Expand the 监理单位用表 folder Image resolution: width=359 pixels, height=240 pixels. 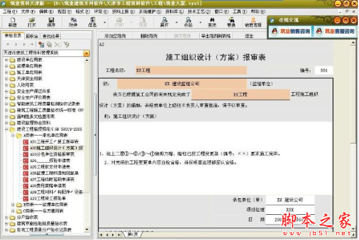7,66
